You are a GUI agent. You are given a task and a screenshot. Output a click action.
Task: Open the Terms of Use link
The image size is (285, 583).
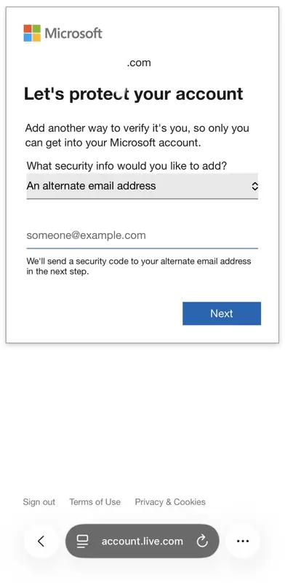click(x=95, y=502)
